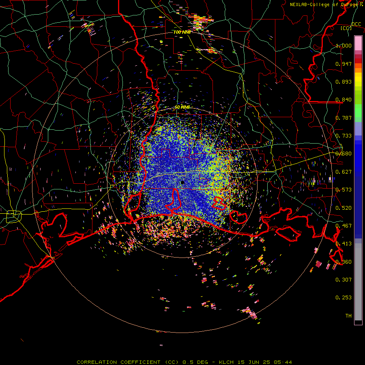365x365 pixels.
Task: Click the 0.253 color scale value
Action: (344, 298)
